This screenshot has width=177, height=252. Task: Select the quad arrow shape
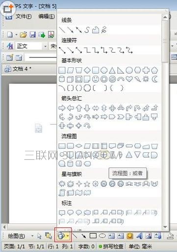click(112, 108)
